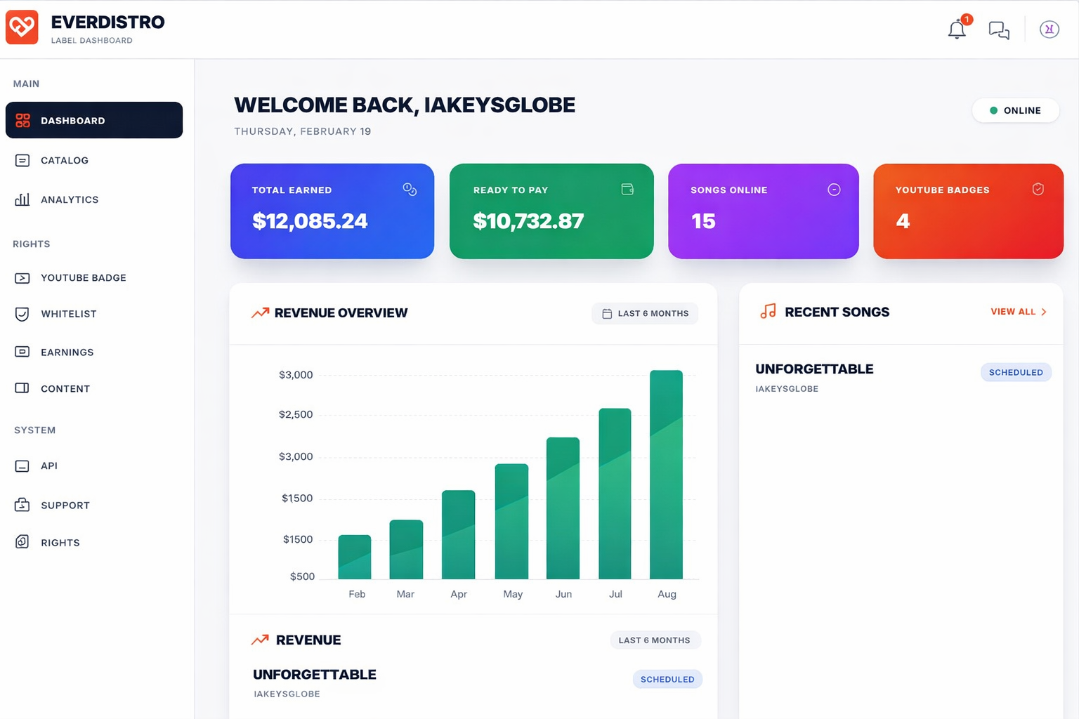
Task: Open the Earnings sidebar icon
Action: click(x=22, y=352)
